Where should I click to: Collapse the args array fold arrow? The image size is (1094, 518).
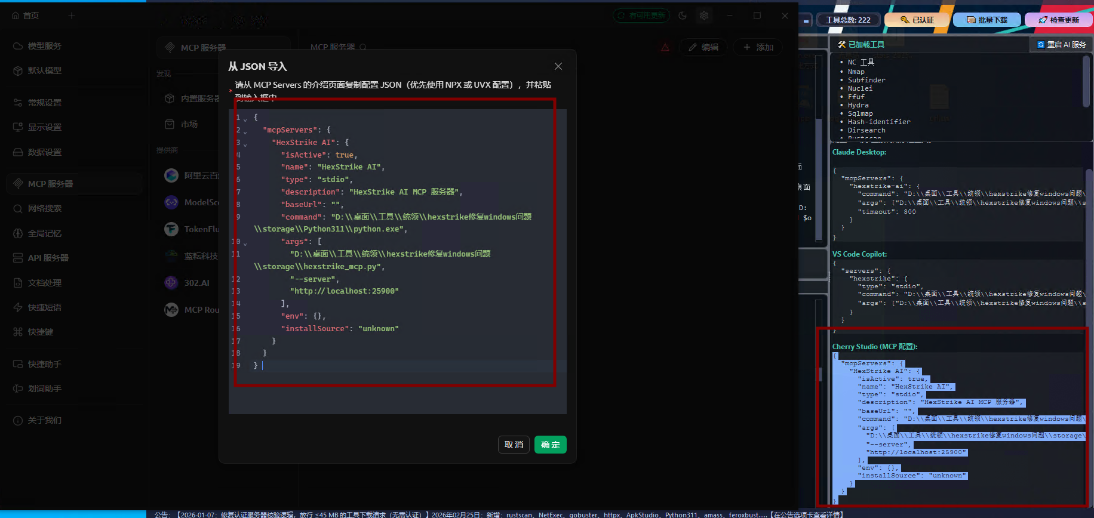[245, 243]
